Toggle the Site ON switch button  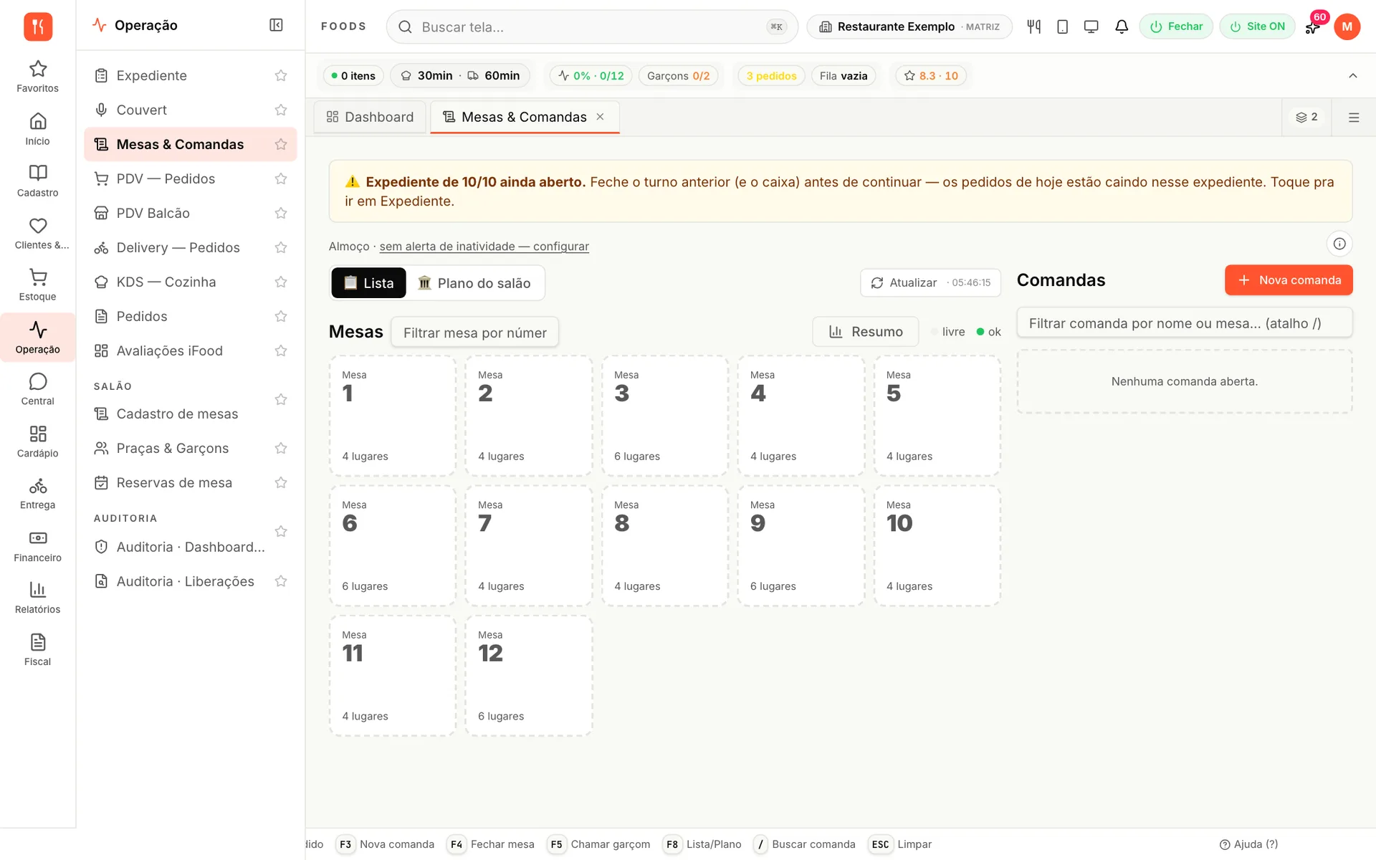pos(1257,27)
